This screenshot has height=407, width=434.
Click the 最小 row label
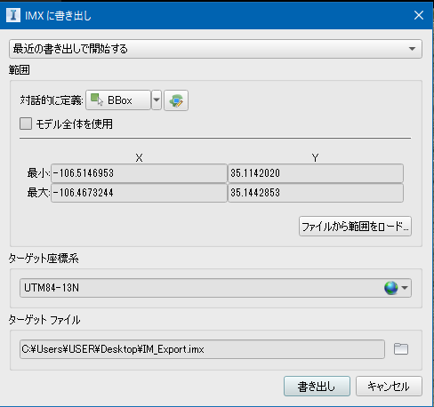pos(38,173)
